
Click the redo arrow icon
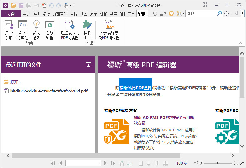point(59,6)
